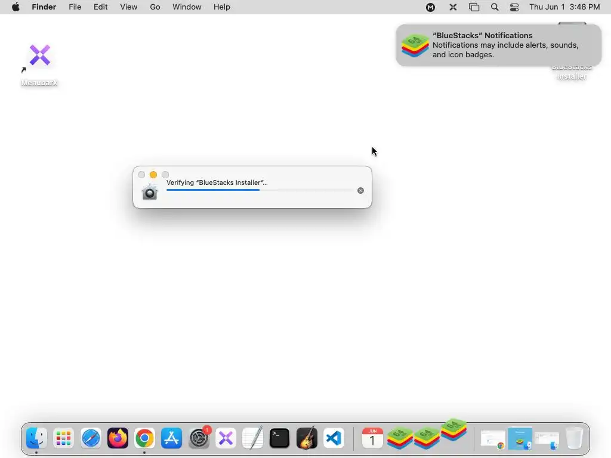Cancel verifying BlueStacks Installer

tap(361, 190)
